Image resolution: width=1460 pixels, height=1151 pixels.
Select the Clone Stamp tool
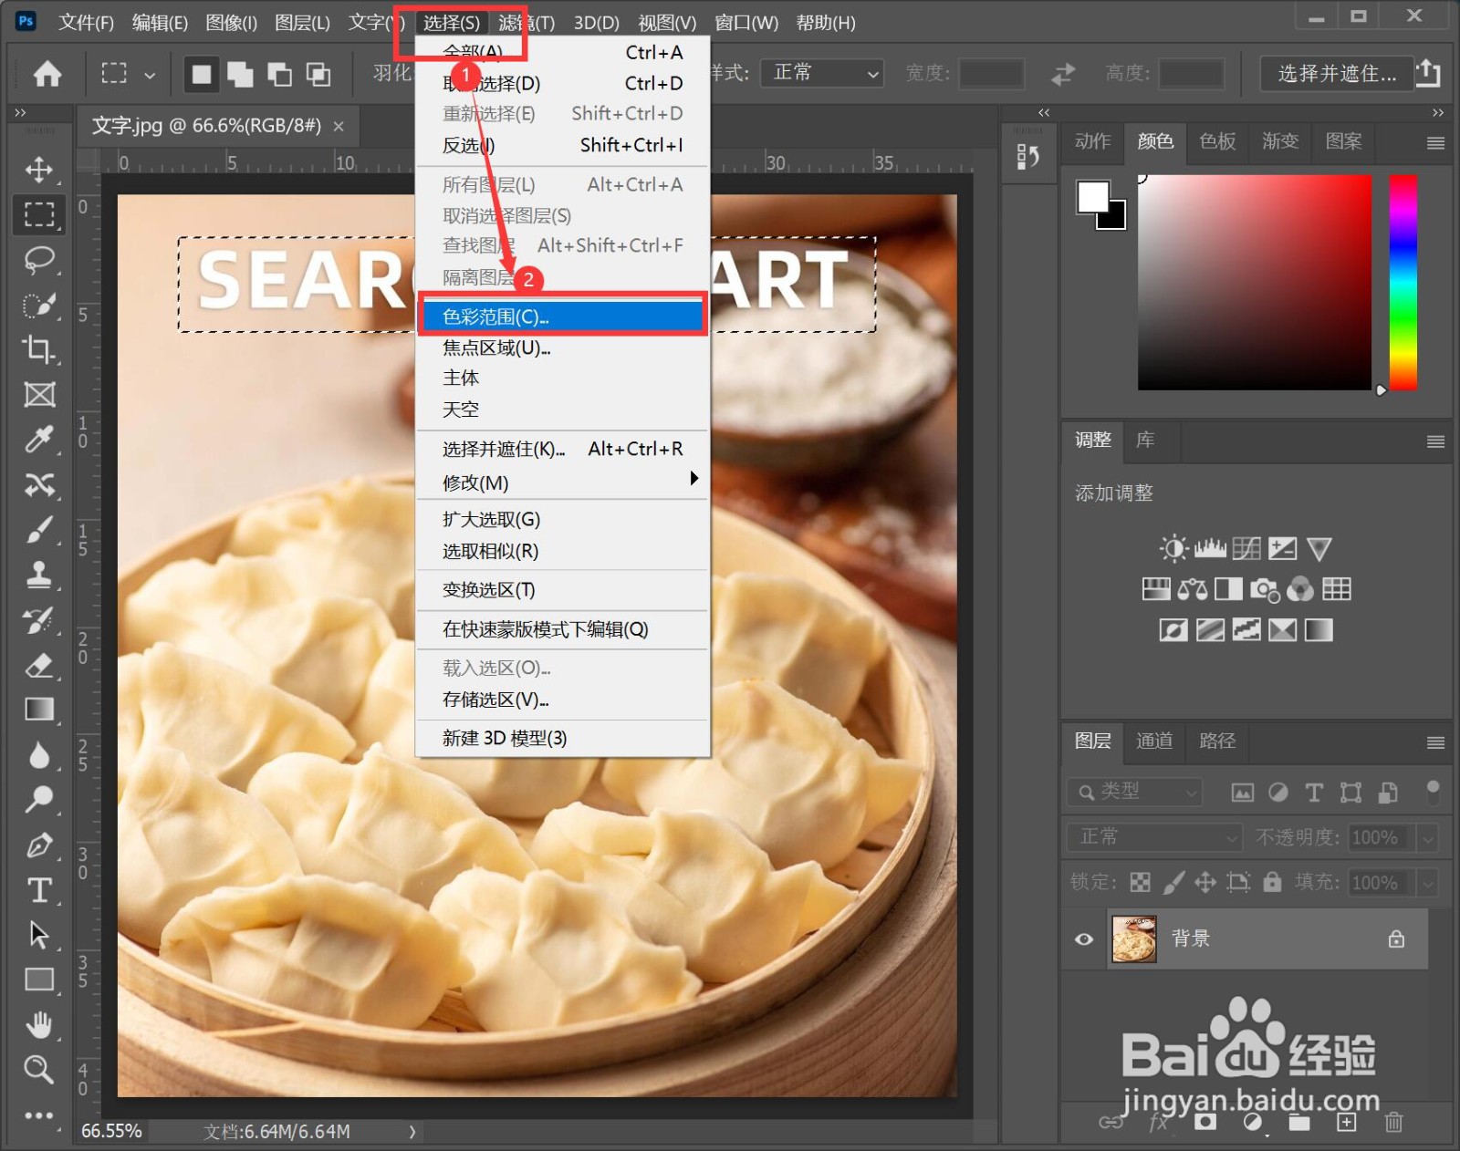coord(38,575)
